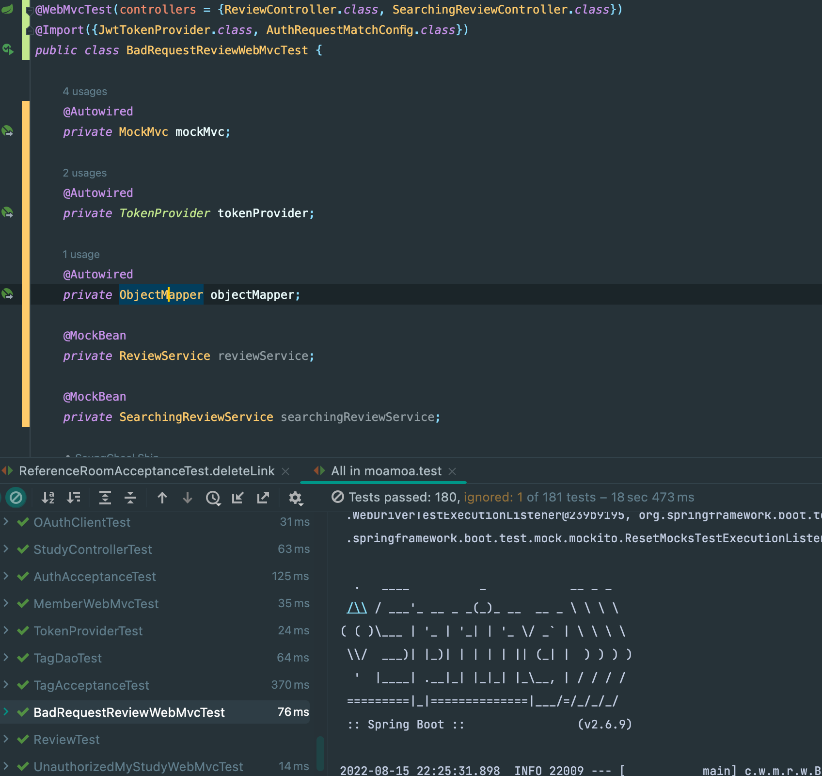
Task: Expand ReviewTest node
Action: [6, 739]
